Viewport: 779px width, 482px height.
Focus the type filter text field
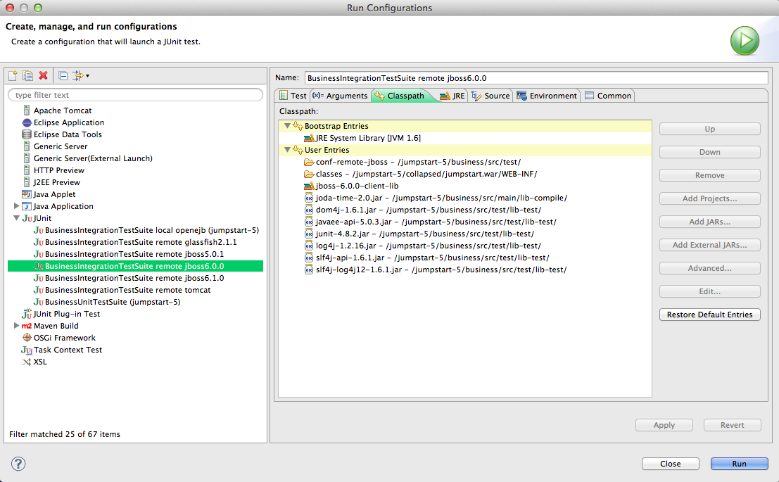(136, 95)
